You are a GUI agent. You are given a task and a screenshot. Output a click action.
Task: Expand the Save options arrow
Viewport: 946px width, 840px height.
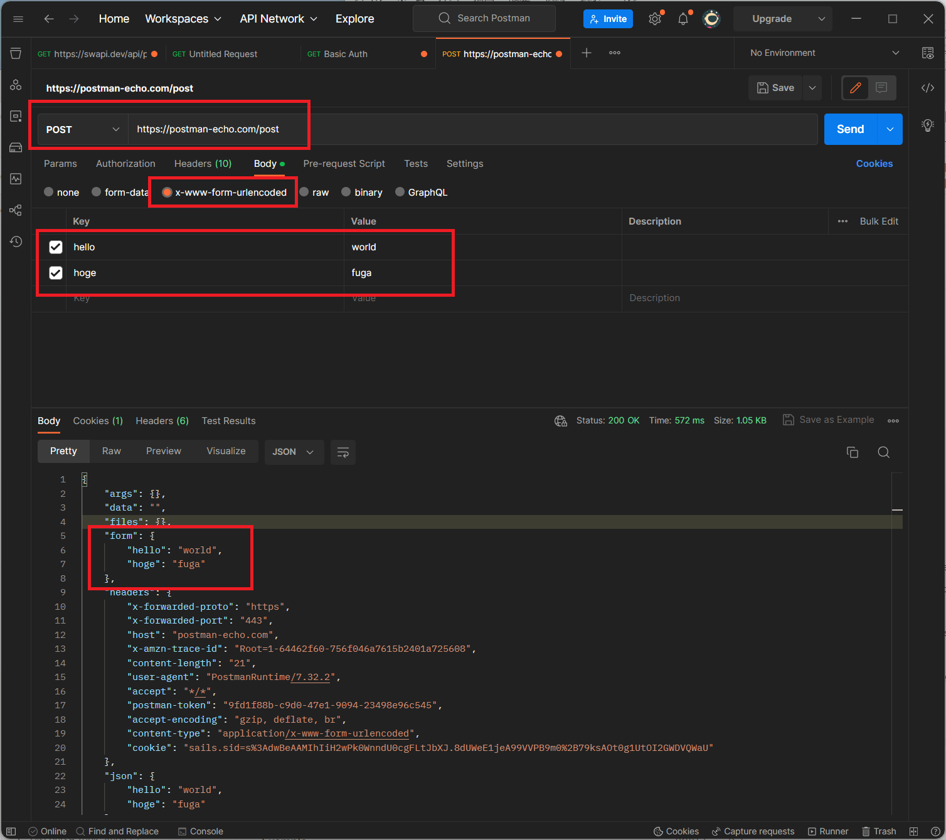coord(812,88)
